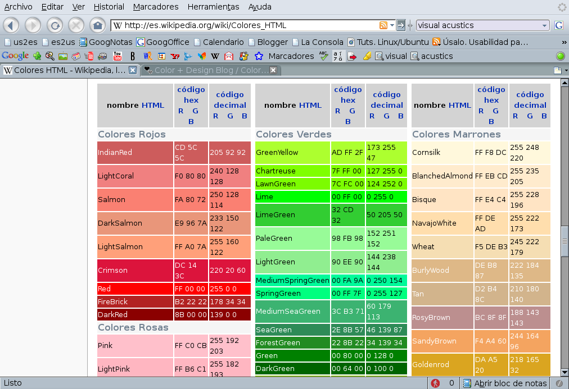Open the Úsalo. Usabilidad feed bookmark
Viewport: 569px width, 389px height.
coord(481,42)
